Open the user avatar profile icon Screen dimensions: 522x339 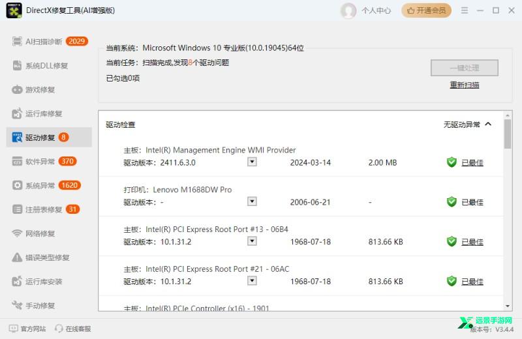click(x=348, y=10)
